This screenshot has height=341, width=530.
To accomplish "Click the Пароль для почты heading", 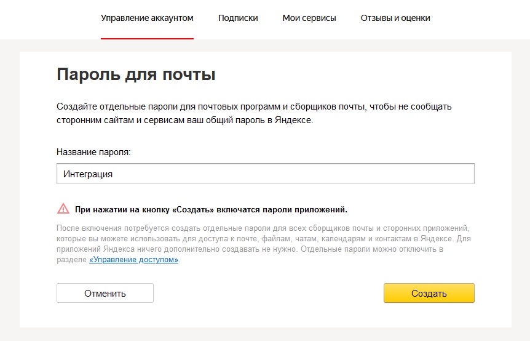I will coord(136,74).
